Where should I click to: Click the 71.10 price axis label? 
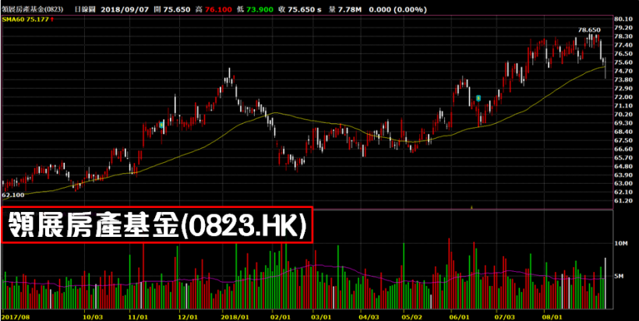point(623,105)
